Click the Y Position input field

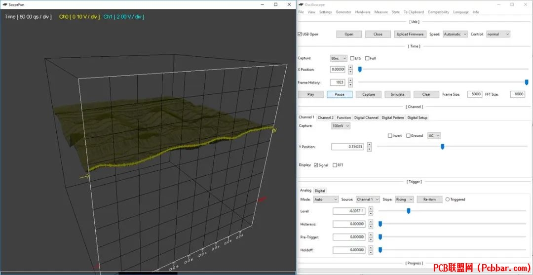348,147
